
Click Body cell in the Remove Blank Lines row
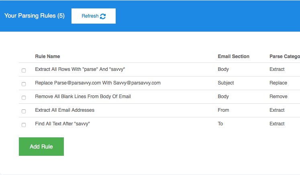pos(223,97)
